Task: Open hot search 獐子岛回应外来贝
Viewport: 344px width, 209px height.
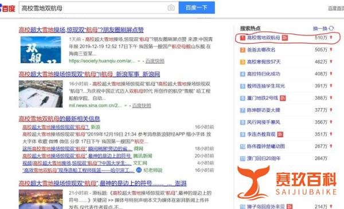Action: click(266, 207)
